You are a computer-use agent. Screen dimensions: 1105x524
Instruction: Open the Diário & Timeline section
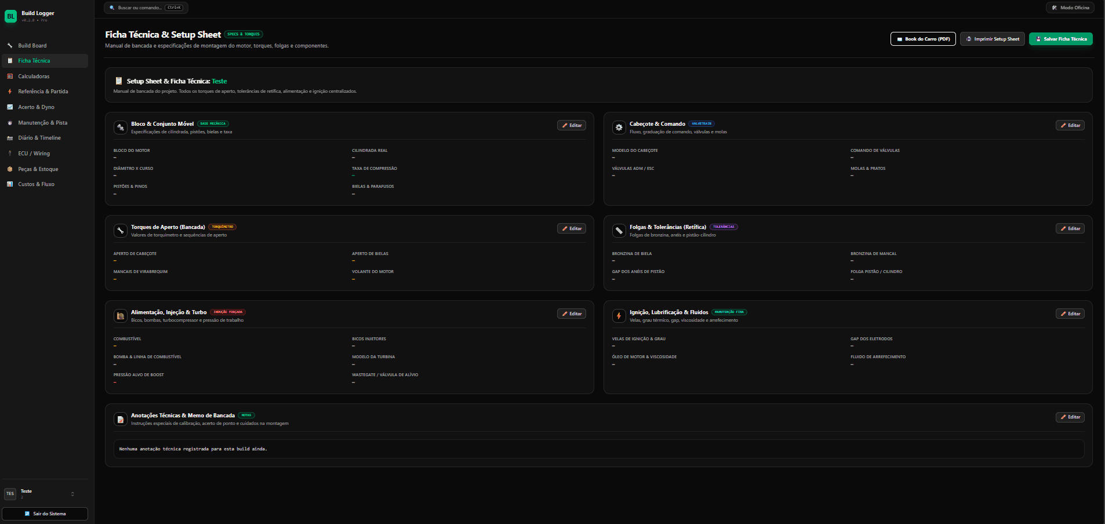tap(45, 138)
